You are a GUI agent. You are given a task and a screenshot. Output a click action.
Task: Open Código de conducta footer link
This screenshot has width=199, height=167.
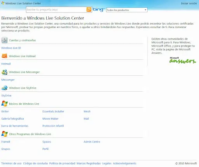pos(35,164)
